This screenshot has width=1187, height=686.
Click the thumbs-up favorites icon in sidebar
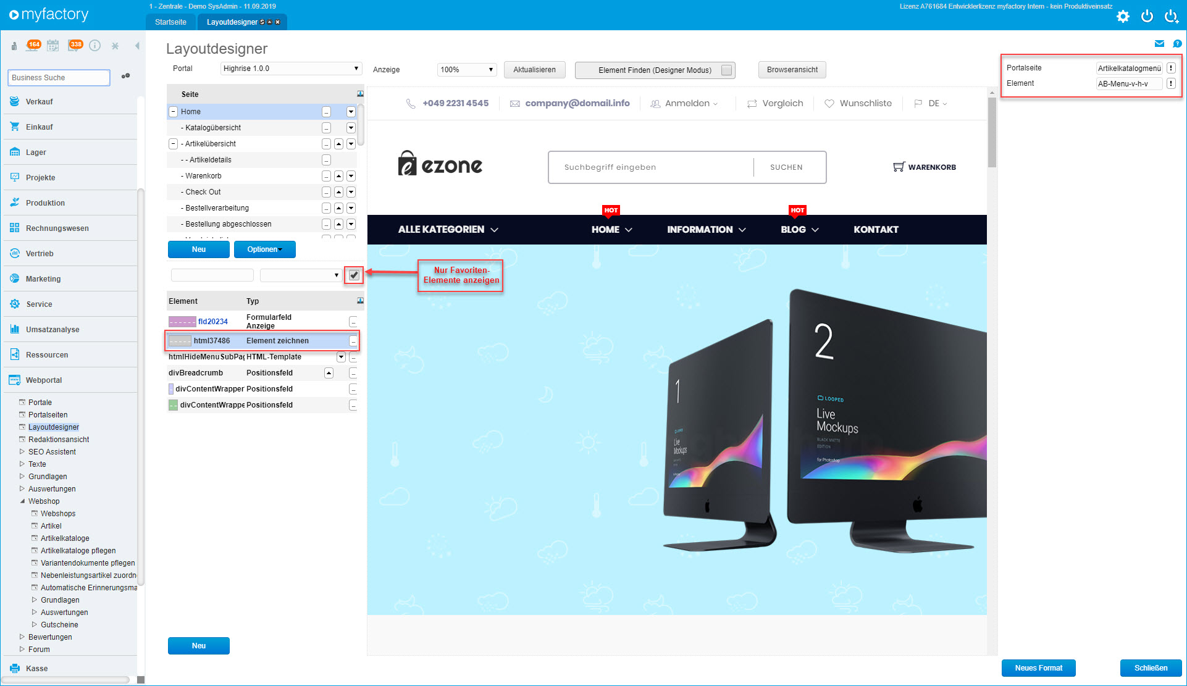point(14,46)
